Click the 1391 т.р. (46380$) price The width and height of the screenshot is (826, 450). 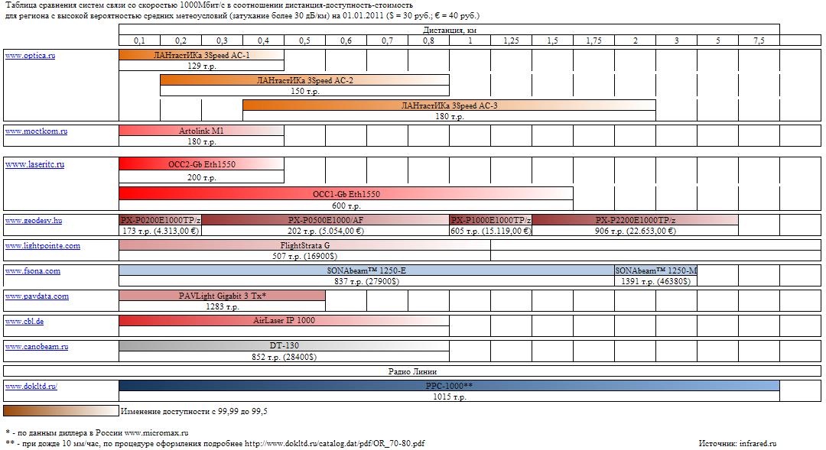[x=656, y=281]
